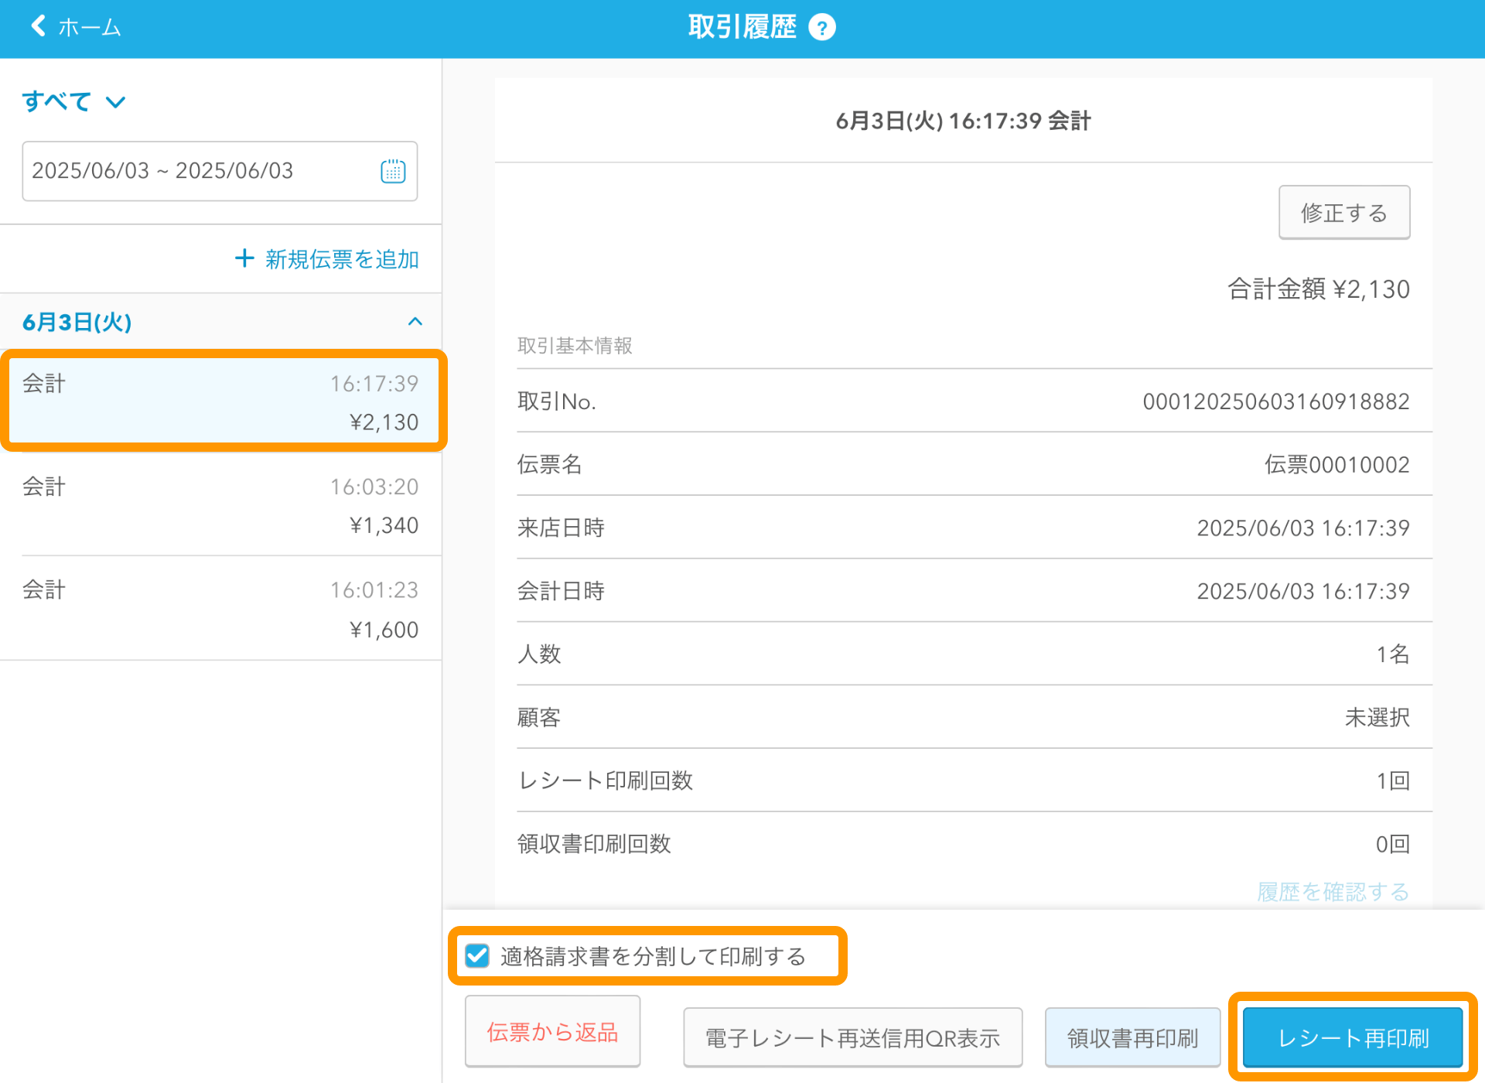Select the 16:03:20 ¥1,340 transaction
This screenshot has height=1083, width=1485.
point(221,505)
